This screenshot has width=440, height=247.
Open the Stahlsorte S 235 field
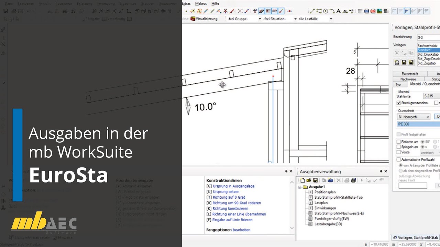[431, 96]
